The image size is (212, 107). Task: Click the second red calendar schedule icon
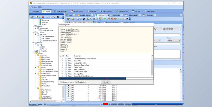click(112, 19)
